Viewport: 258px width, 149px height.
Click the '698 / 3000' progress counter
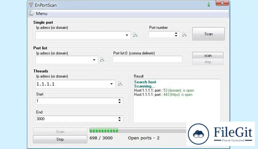coord(101,138)
